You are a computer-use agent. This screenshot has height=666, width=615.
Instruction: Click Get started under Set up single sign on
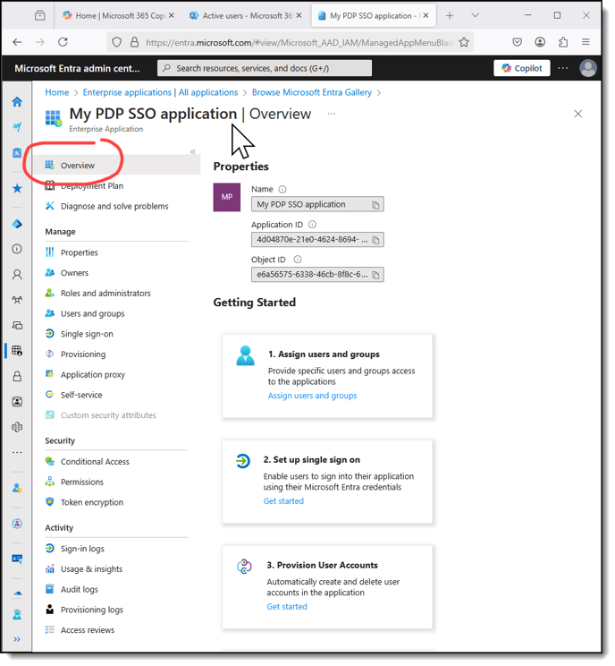[x=283, y=501]
